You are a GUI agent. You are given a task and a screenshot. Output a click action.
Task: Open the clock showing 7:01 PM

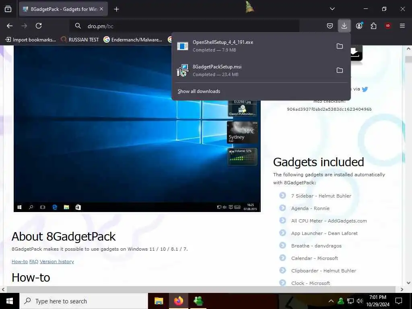(378, 301)
